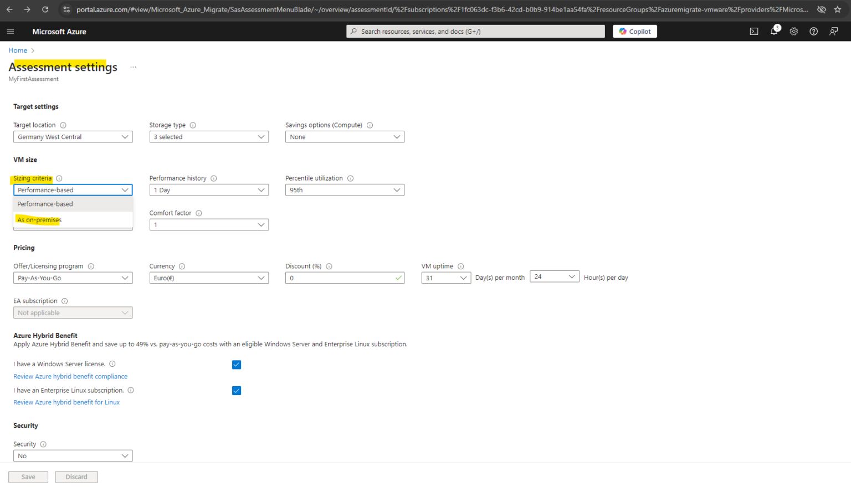Select the "As on-premises" sizing option
Screen dimensions: 851x487
click(39, 219)
